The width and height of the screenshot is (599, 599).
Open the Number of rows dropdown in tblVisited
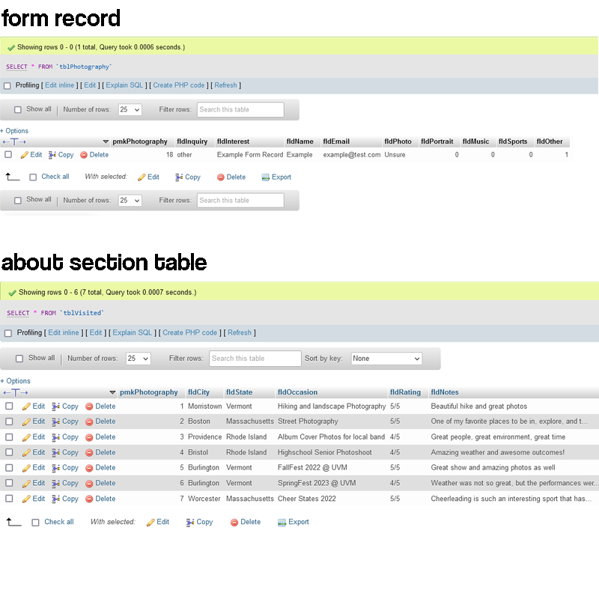click(138, 359)
